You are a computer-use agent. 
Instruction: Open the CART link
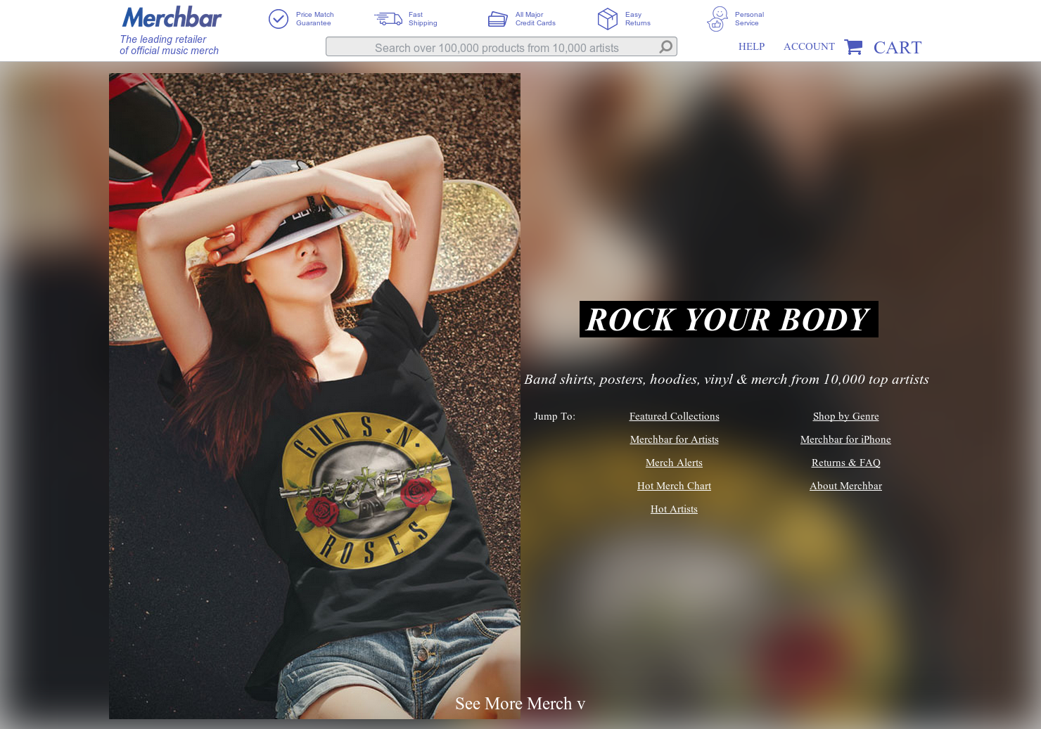coord(898,47)
